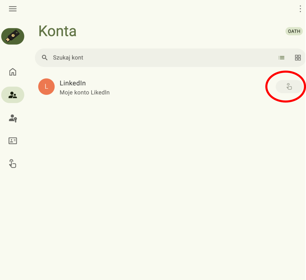
Task: Select the LinkedIn account name
Action: click(x=73, y=83)
